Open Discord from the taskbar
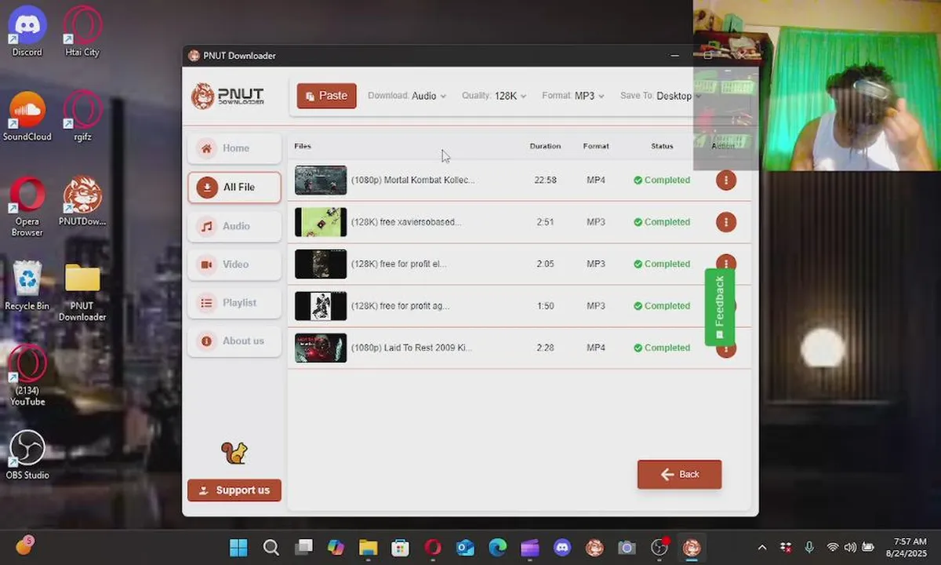Viewport: 941px width, 565px height. click(x=562, y=548)
